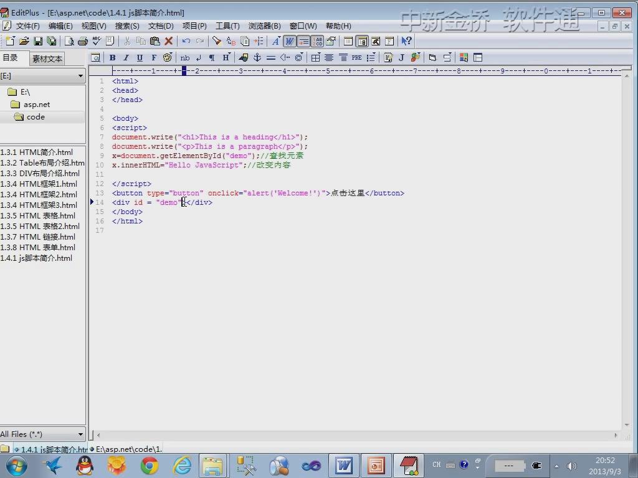The image size is (638, 478).
Task: Print the document
Action: 83,41
